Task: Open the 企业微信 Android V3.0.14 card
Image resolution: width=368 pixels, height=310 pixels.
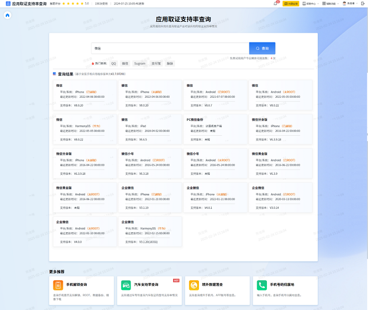Action: click(281, 197)
